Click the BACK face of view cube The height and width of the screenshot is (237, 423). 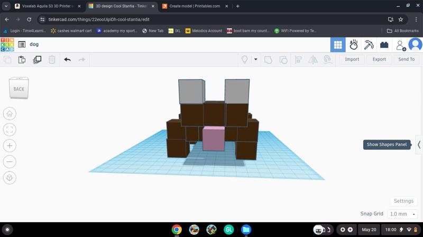[x=19, y=89]
